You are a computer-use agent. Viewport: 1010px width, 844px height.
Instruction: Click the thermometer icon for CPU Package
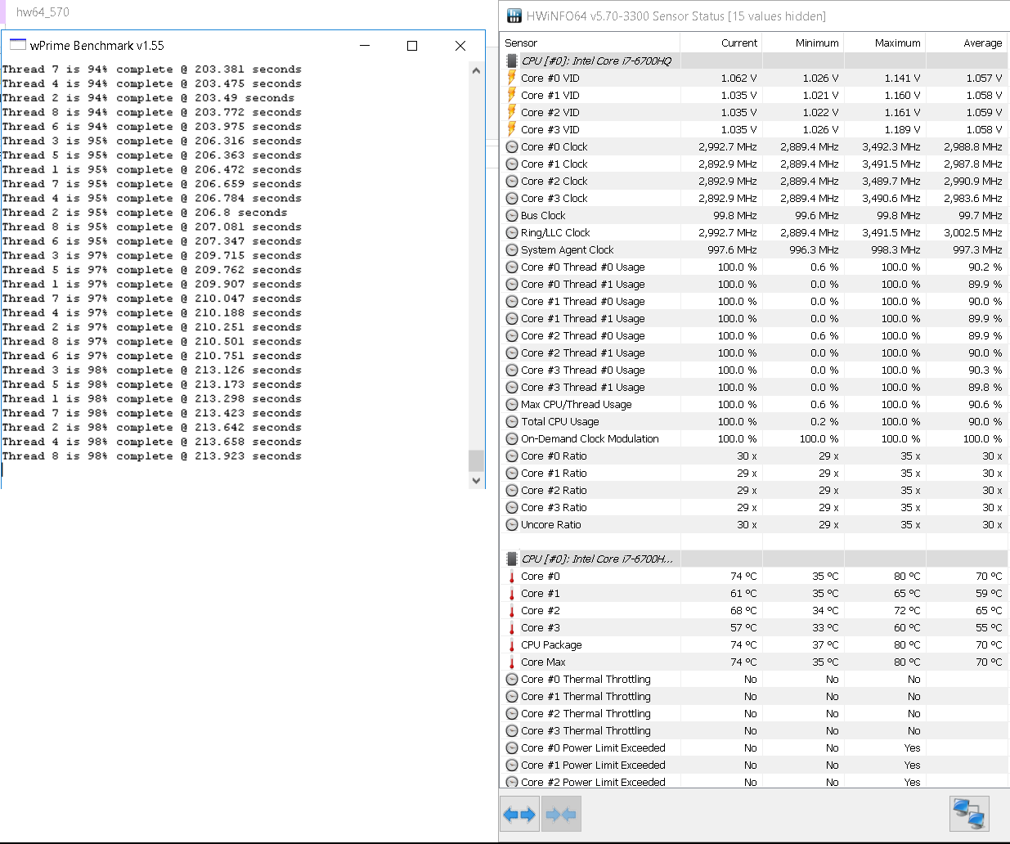pos(512,644)
